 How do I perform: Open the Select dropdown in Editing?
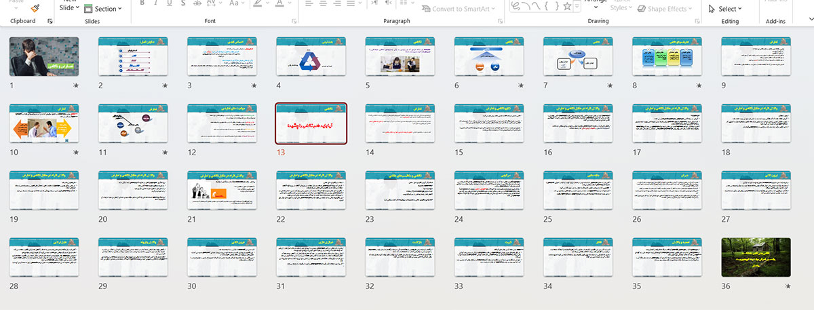pos(724,9)
